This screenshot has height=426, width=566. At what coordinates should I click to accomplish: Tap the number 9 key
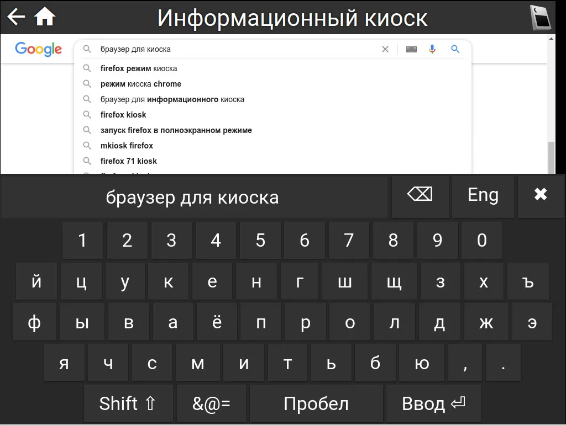[438, 240]
